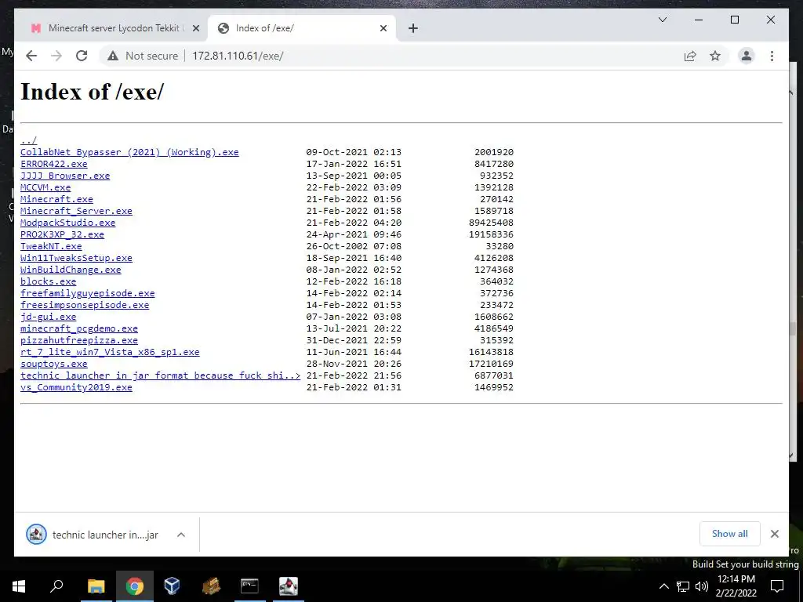Open the taskbar clock showing 12:14 PM

coord(736,586)
